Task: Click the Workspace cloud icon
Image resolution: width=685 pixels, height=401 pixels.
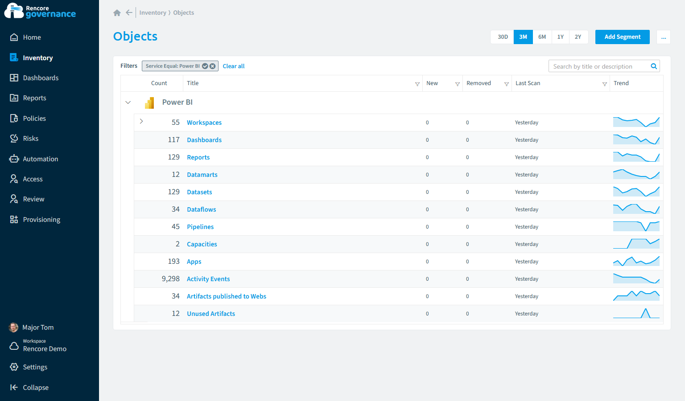Action: (x=14, y=346)
